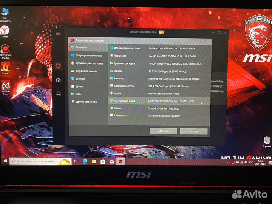
Task: Select the Монитор row
Action: (159, 79)
